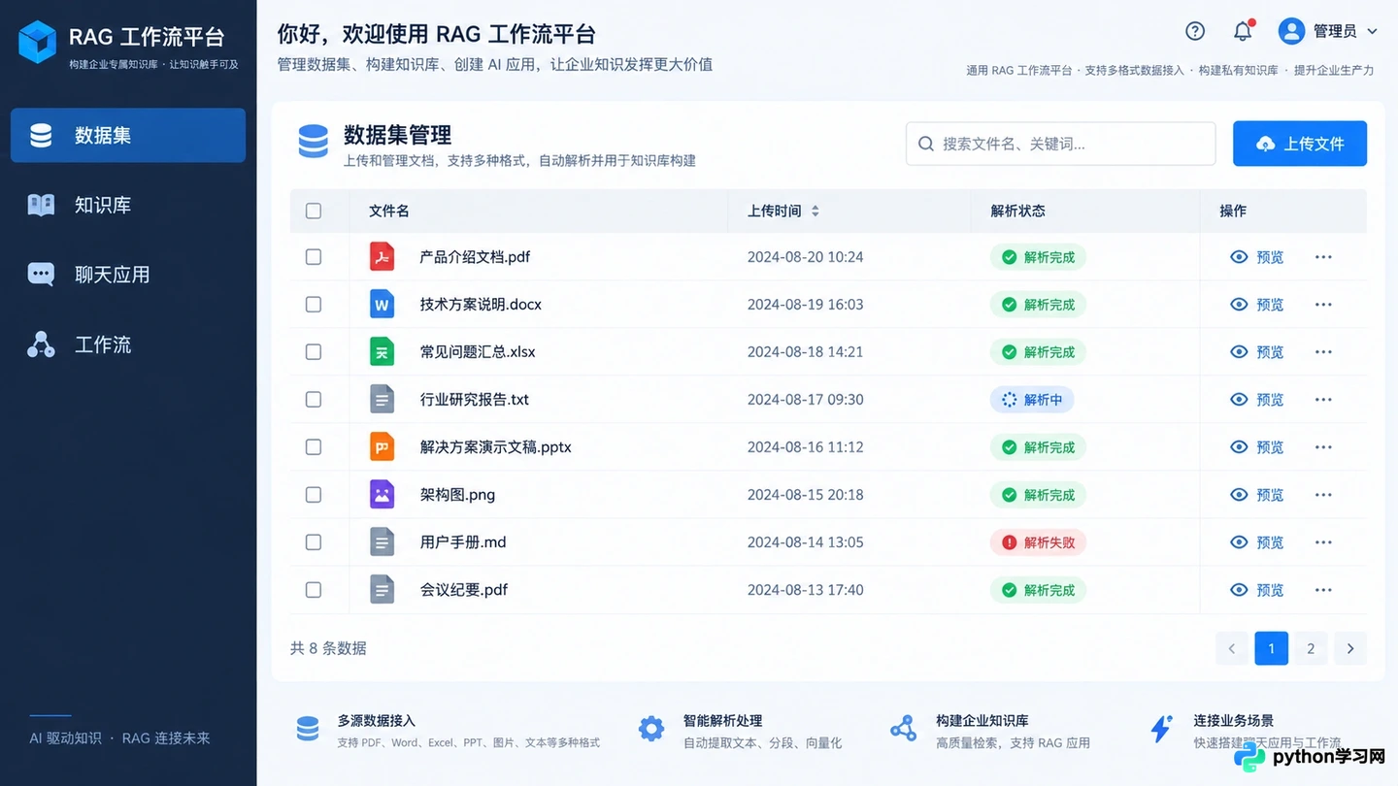Click the 构建企业知识库 nodes icon

[x=904, y=729]
